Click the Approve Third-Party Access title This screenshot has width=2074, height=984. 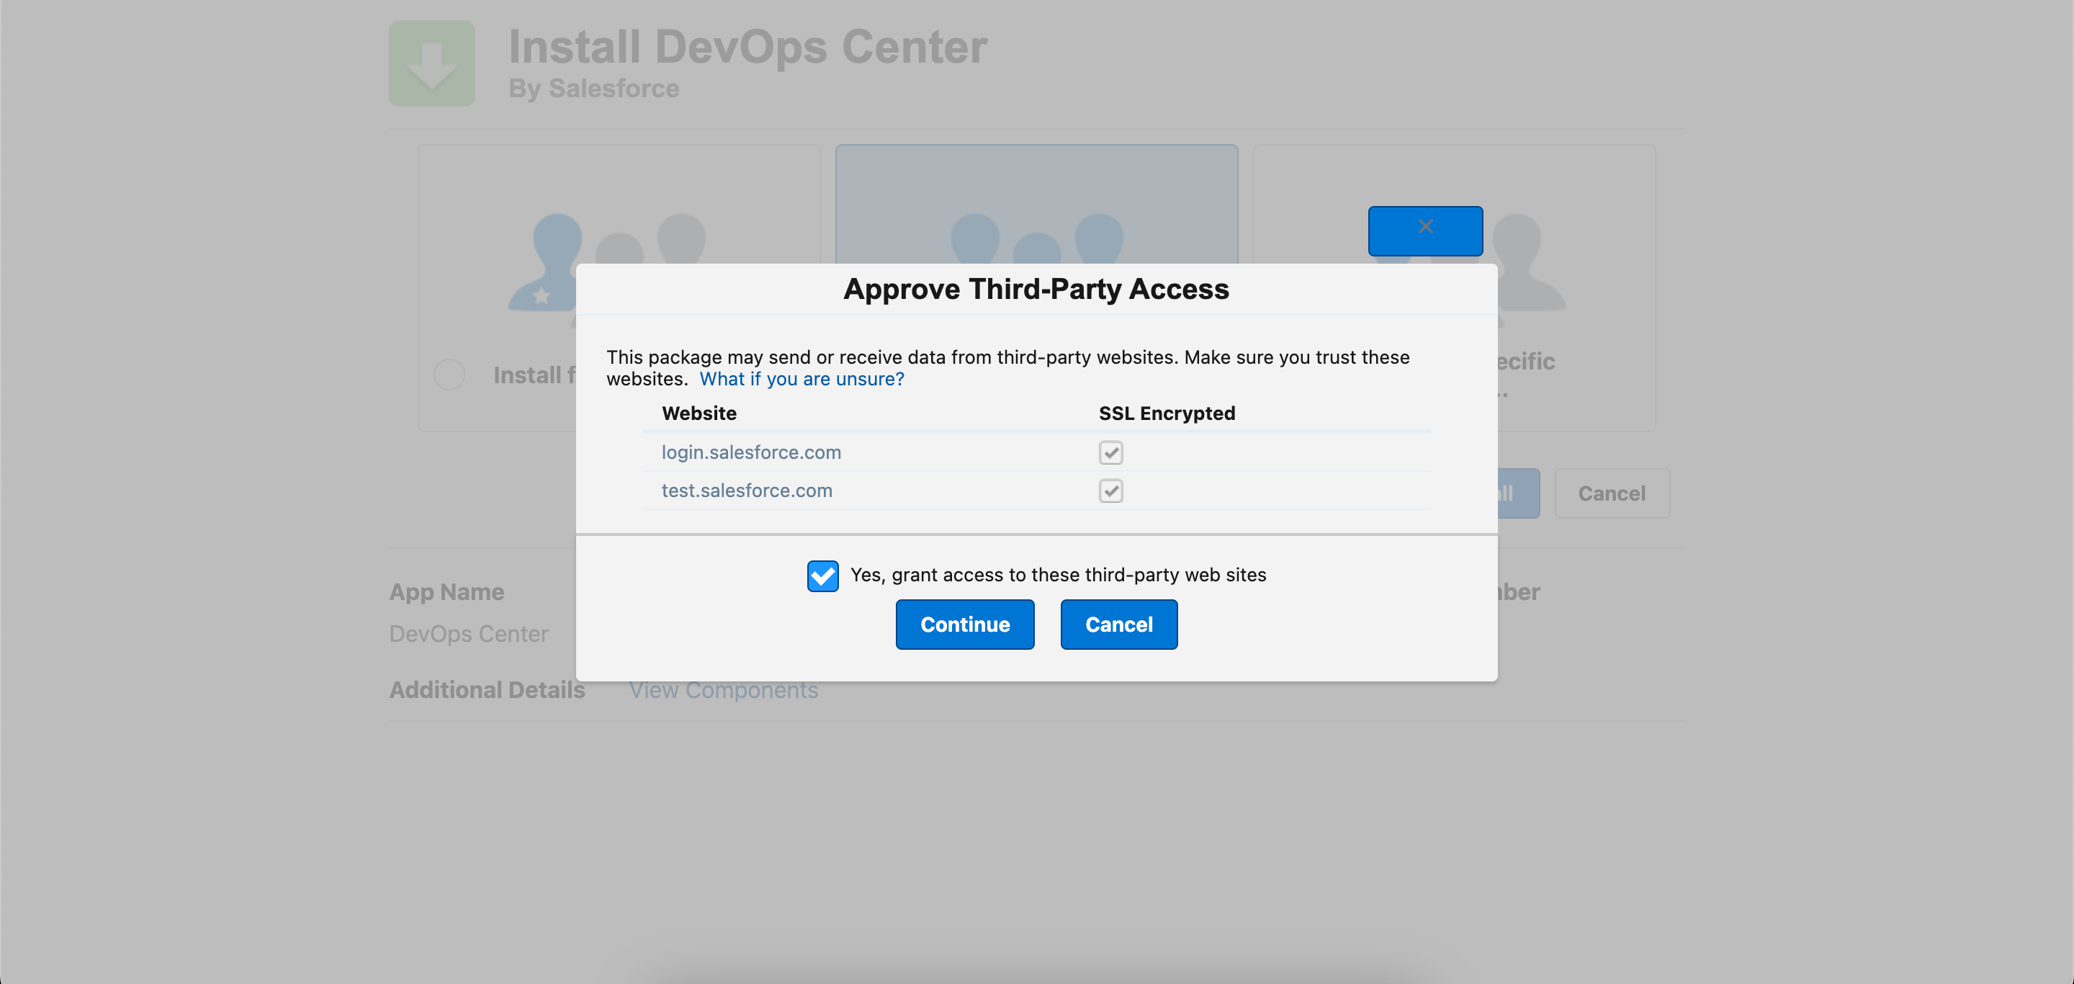[x=1036, y=289]
